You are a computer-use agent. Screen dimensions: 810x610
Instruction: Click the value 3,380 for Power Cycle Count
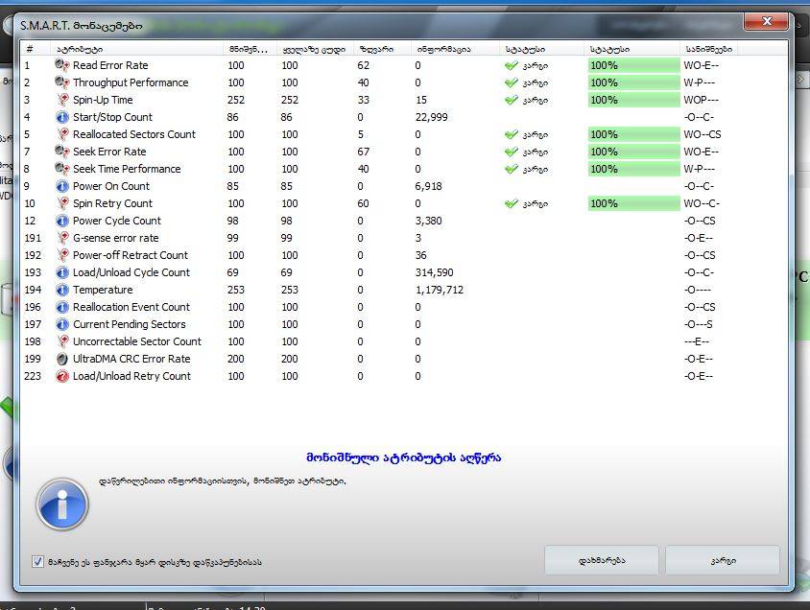click(x=429, y=221)
